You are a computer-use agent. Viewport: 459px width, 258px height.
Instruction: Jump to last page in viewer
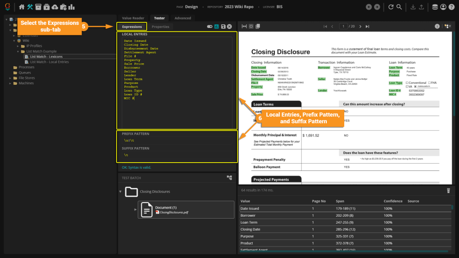[368, 27]
